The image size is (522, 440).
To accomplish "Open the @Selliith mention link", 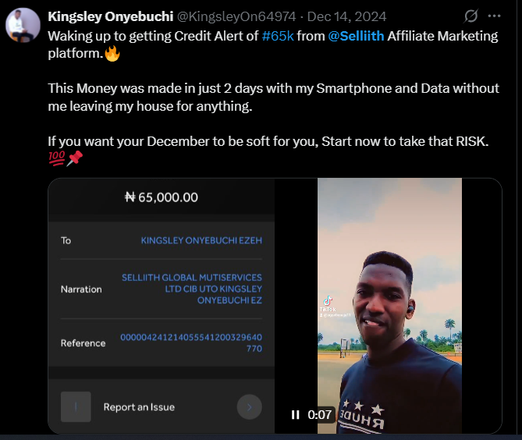I will pyautogui.click(x=356, y=36).
